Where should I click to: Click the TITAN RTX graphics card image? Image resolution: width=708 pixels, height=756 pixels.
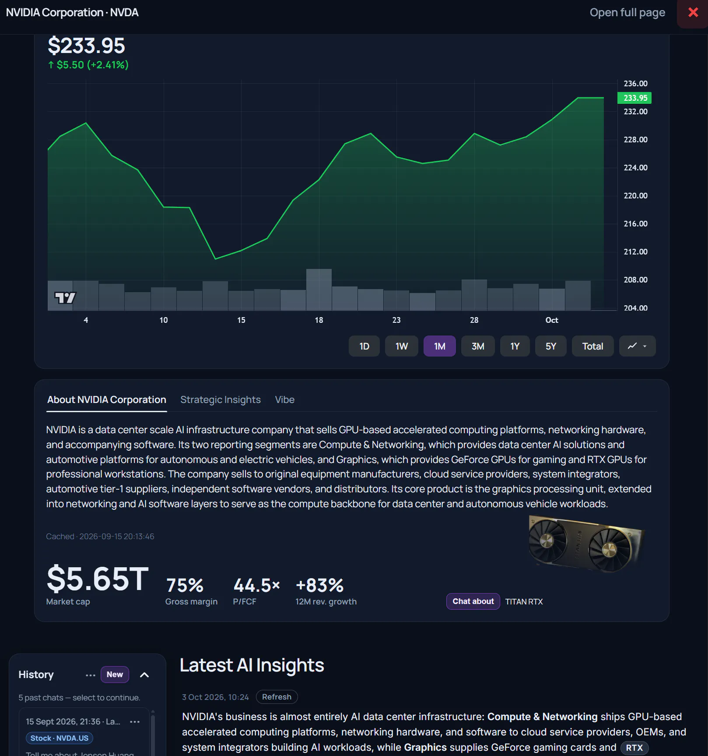click(x=586, y=544)
